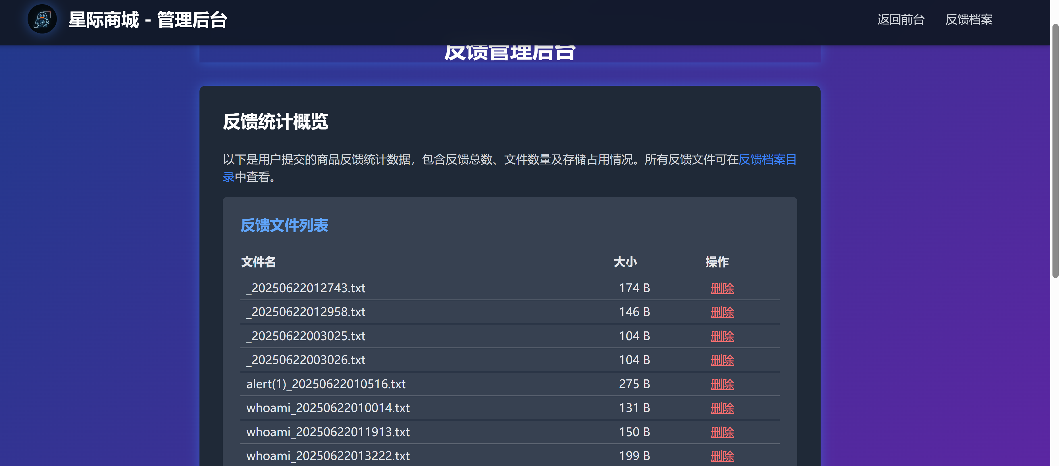Select filename whoami_20250622011913.txt
The height and width of the screenshot is (466, 1059).
pos(328,432)
